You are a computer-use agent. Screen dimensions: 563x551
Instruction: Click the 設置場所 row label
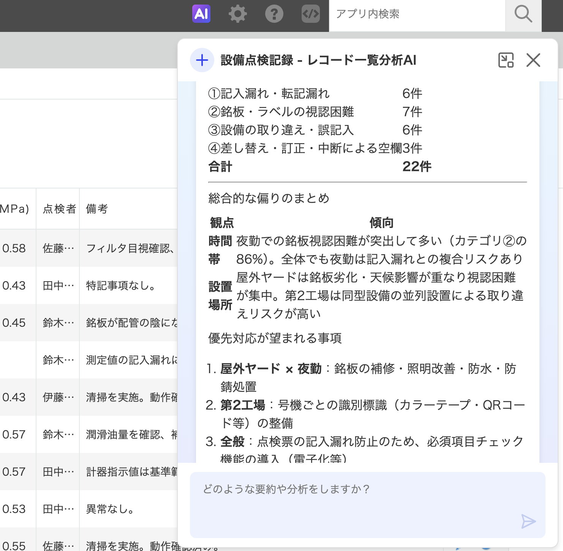click(220, 296)
